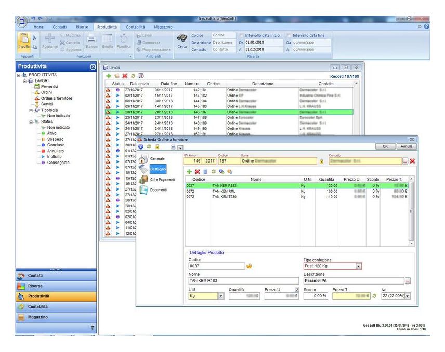The width and height of the screenshot is (445, 352).
Task: Click the blue info icon in Scheda Ordine
Action: (x=141, y=147)
